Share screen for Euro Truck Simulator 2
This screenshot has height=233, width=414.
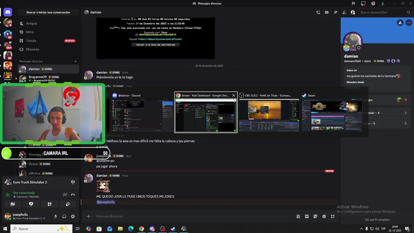pyautogui.click(x=73, y=182)
